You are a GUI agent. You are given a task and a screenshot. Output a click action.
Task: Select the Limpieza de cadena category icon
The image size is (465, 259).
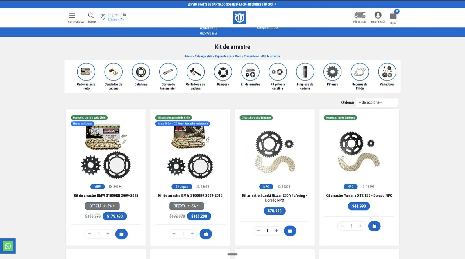coord(305,72)
